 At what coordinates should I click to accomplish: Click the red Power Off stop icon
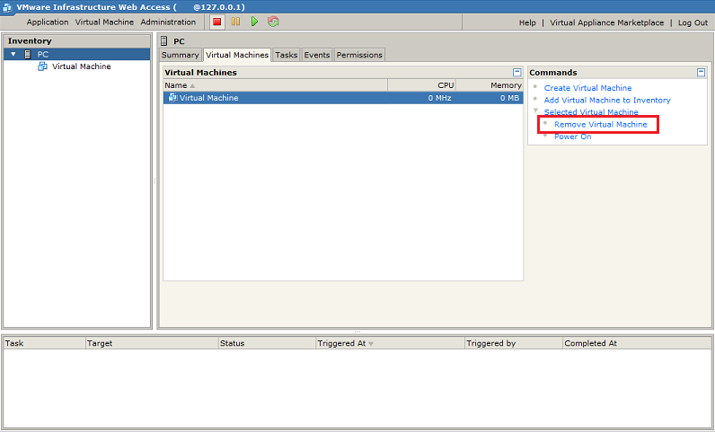pos(217,22)
